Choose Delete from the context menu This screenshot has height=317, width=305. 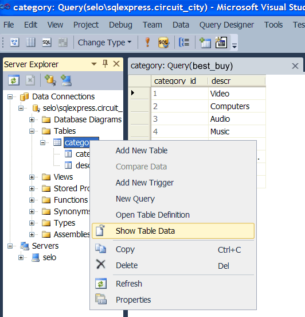(x=173, y=265)
